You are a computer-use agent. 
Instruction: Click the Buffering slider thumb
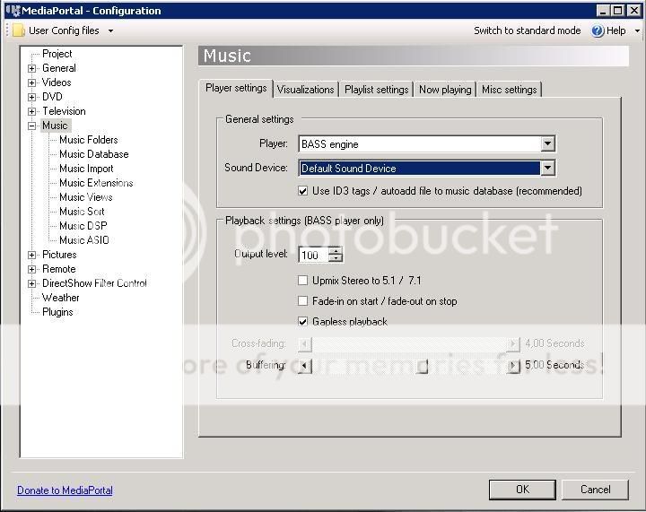(422, 366)
